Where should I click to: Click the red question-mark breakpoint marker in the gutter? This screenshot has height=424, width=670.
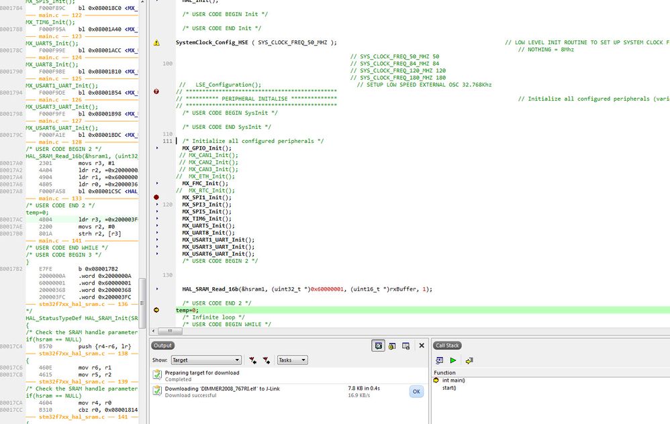(156, 91)
